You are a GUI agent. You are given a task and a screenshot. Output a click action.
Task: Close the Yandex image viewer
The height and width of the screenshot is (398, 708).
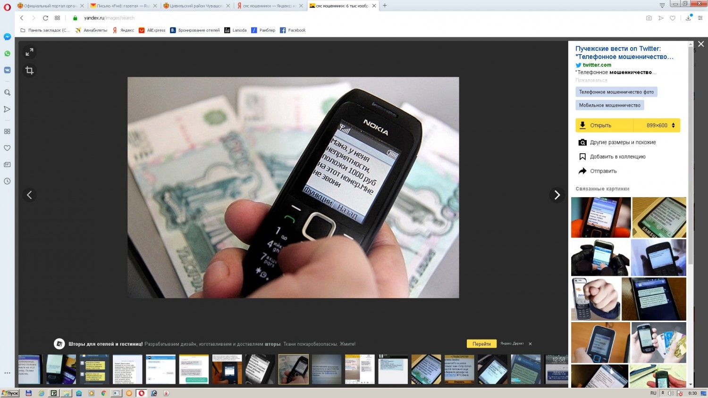pyautogui.click(x=701, y=44)
